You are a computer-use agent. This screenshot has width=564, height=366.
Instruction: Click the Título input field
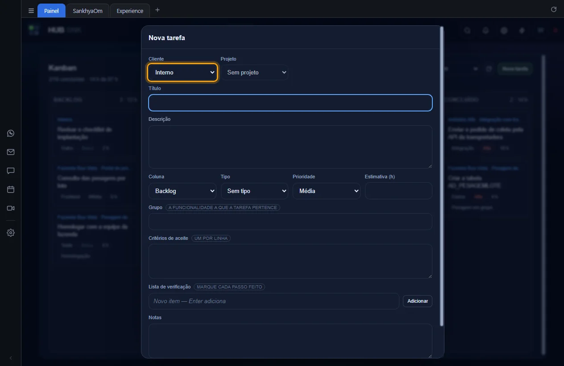point(290,103)
